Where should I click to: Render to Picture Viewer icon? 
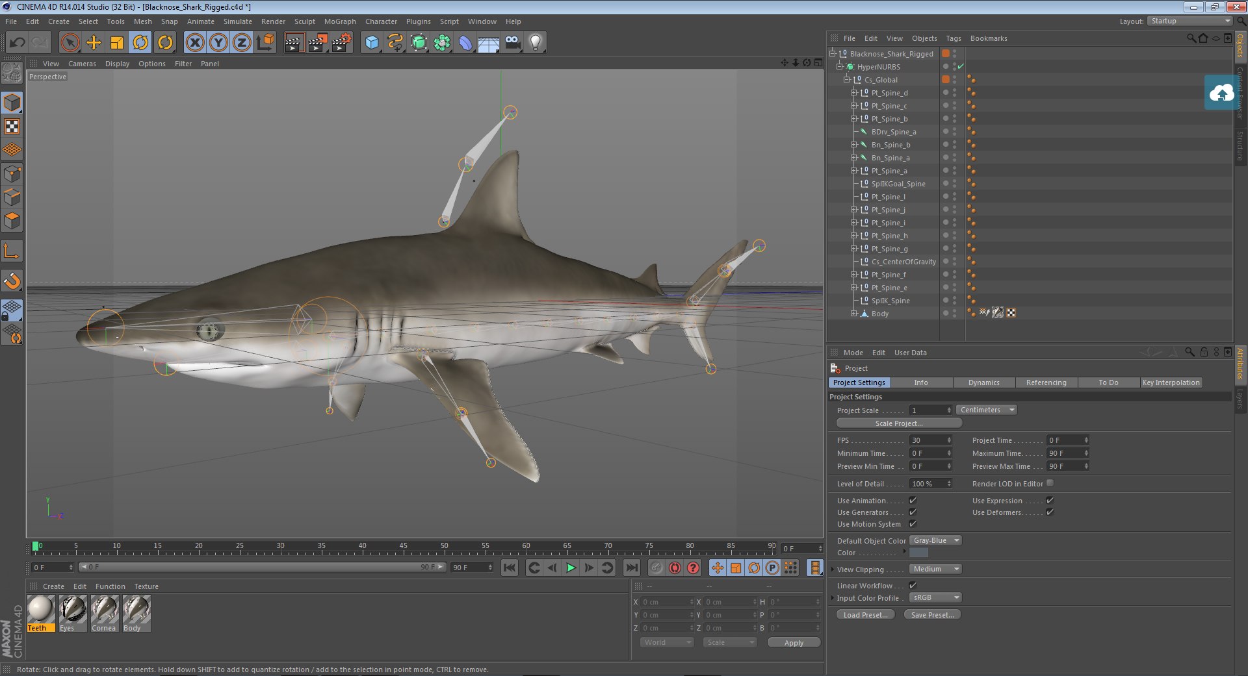point(318,43)
